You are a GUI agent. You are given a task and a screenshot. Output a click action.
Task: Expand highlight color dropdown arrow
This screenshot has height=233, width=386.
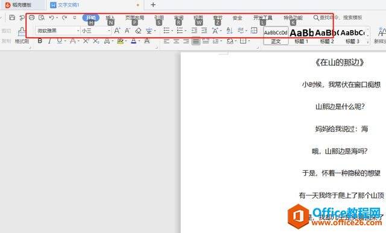[x=126, y=41]
